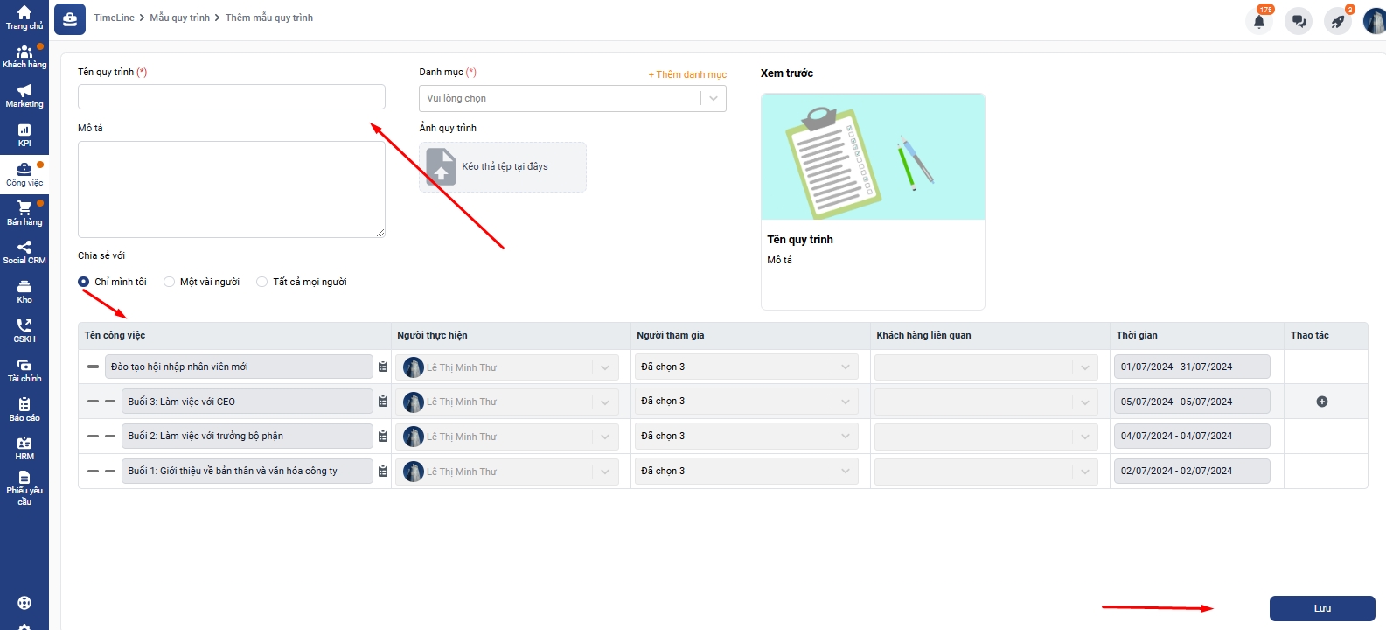The width and height of the screenshot is (1386, 630).
Task: Click the Lưu save button
Action: click(1321, 608)
